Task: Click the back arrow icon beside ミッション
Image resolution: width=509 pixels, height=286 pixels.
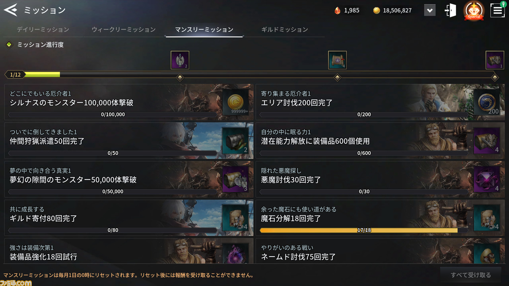Action: (11, 10)
